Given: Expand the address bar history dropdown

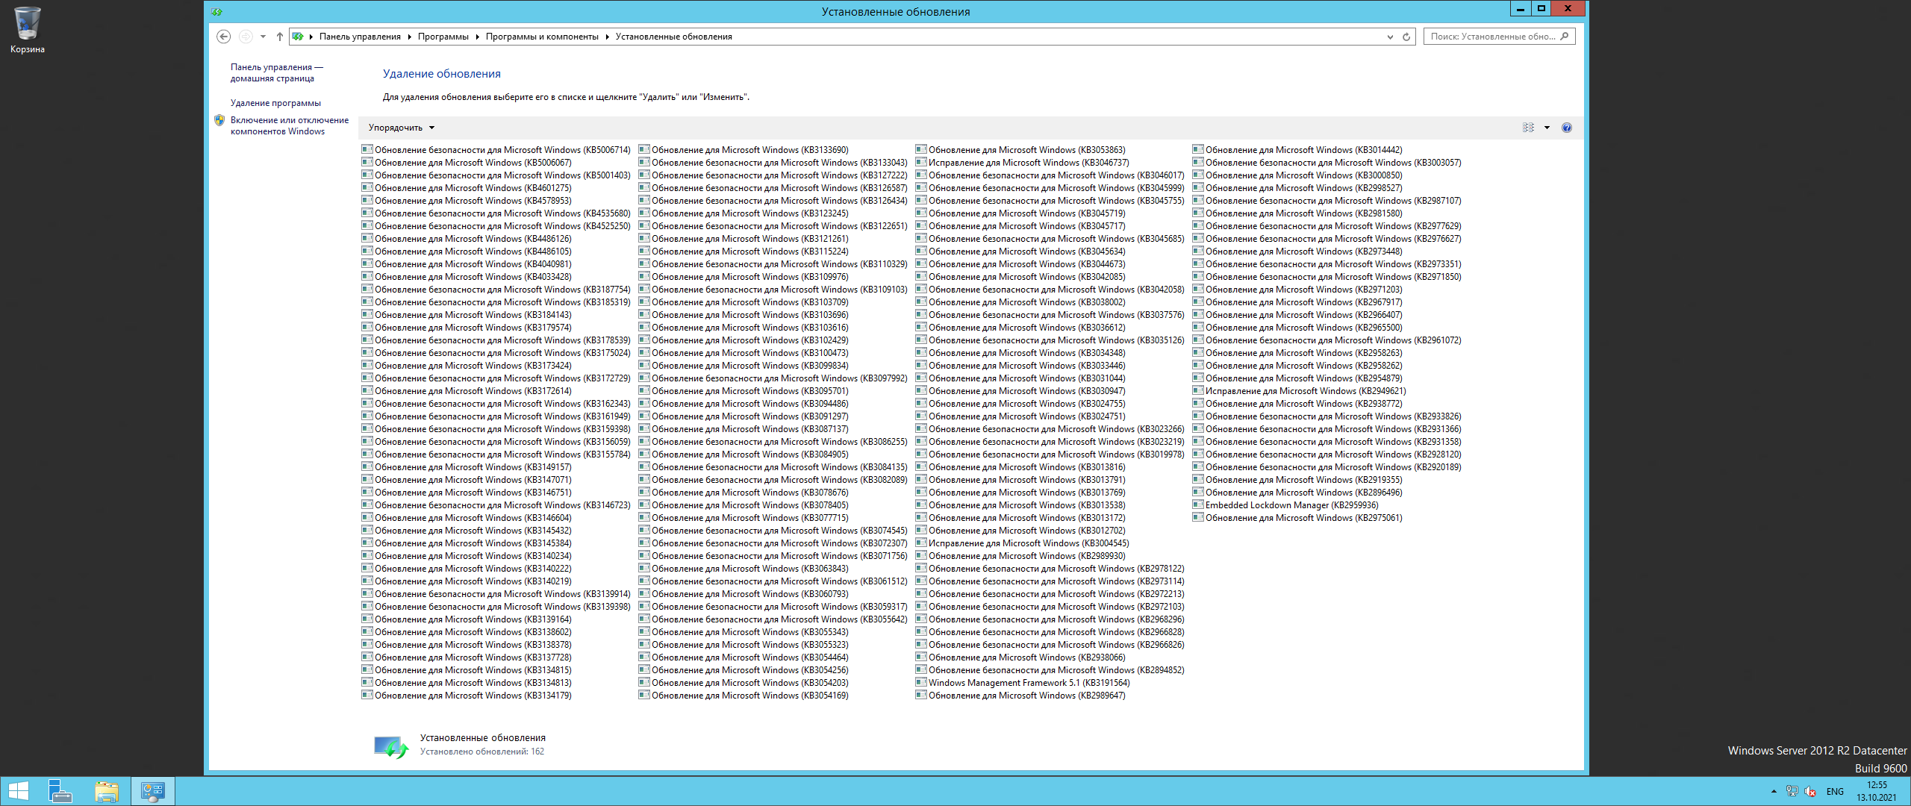Looking at the screenshot, I should click(1390, 37).
